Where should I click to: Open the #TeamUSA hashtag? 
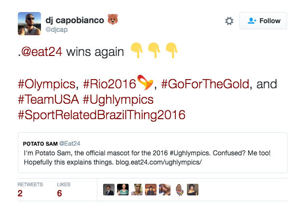tap(48, 99)
